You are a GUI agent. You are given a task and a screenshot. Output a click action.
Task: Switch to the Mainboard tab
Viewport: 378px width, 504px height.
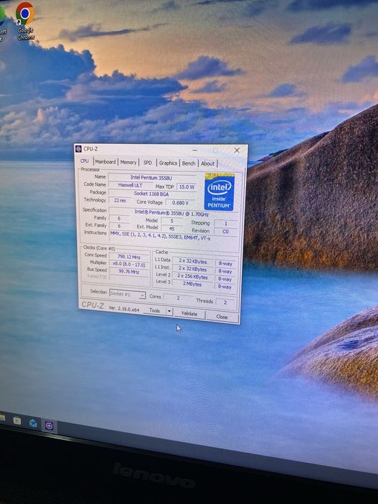point(105,162)
